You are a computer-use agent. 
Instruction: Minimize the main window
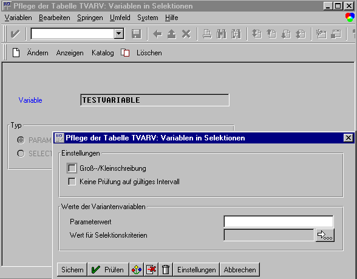pos(328,5)
